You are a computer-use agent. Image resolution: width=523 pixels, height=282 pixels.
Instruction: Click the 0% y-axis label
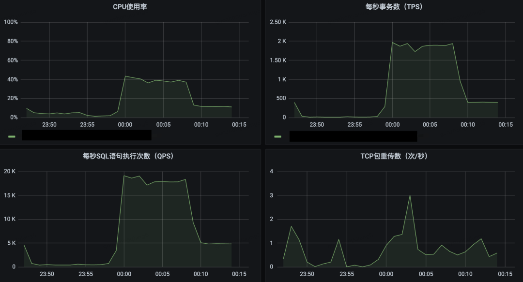14,118
